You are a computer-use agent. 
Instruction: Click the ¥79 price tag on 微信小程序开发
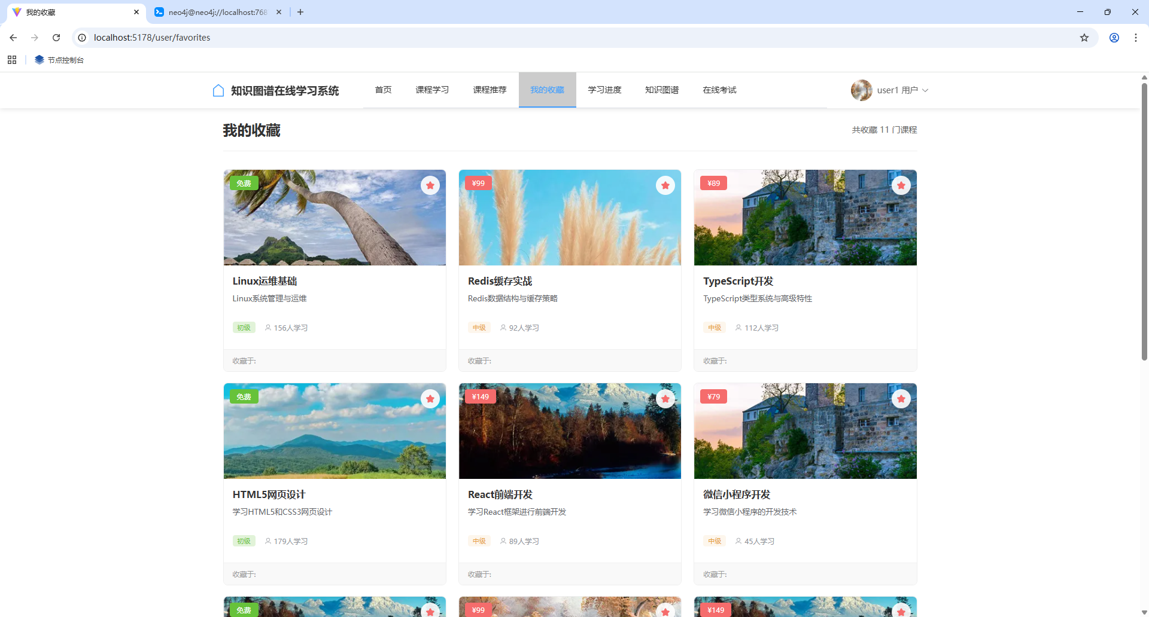tap(713, 396)
